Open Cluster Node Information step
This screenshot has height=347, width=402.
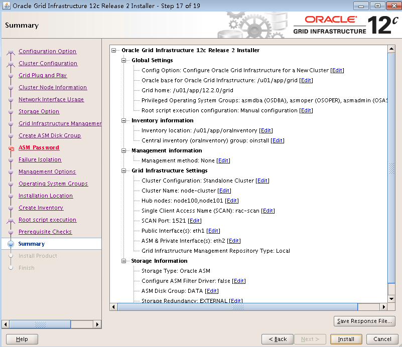53,87
